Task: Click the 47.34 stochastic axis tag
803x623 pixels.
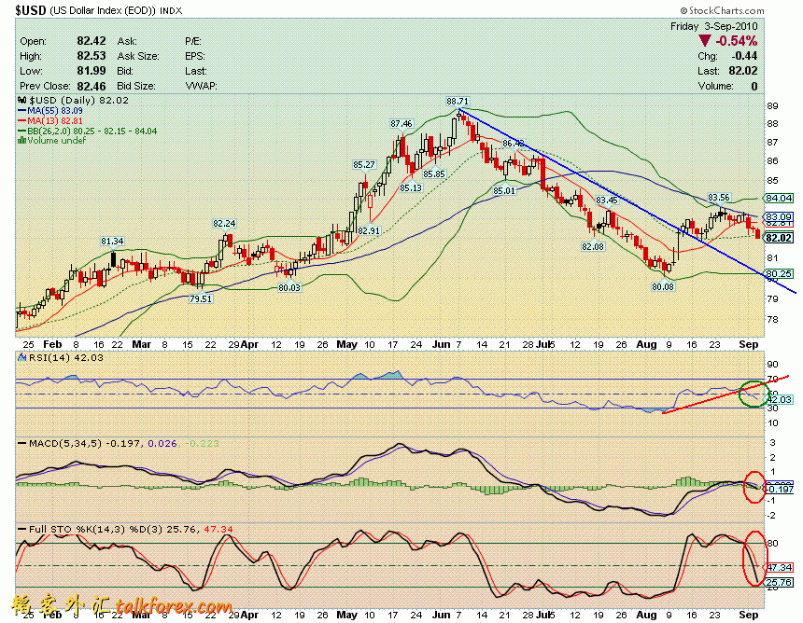Action: (x=779, y=567)
